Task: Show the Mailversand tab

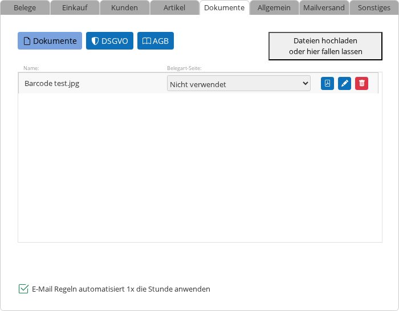Action: pos(324,8)
